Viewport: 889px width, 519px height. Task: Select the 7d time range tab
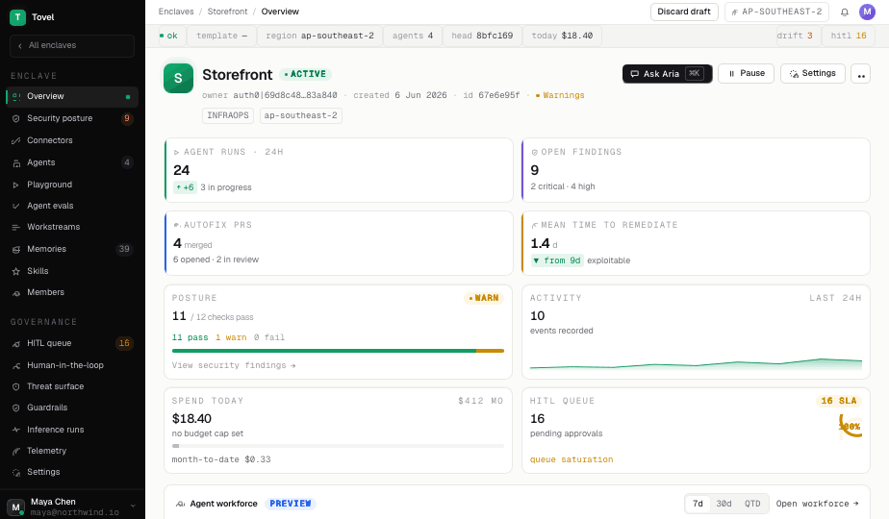pos(698,504)
